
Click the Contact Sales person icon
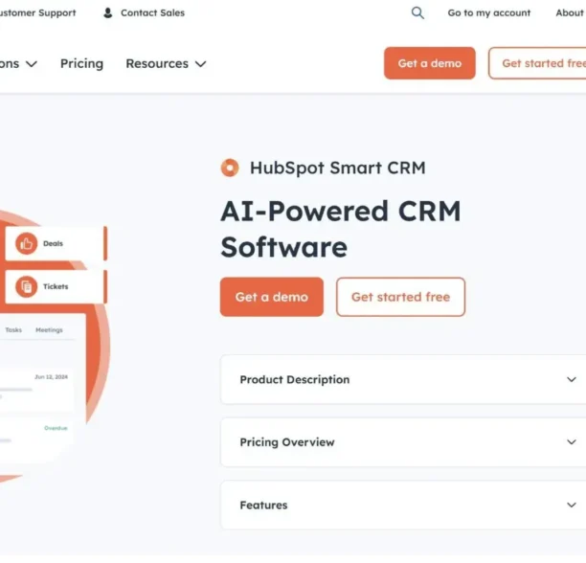[107, 13]
